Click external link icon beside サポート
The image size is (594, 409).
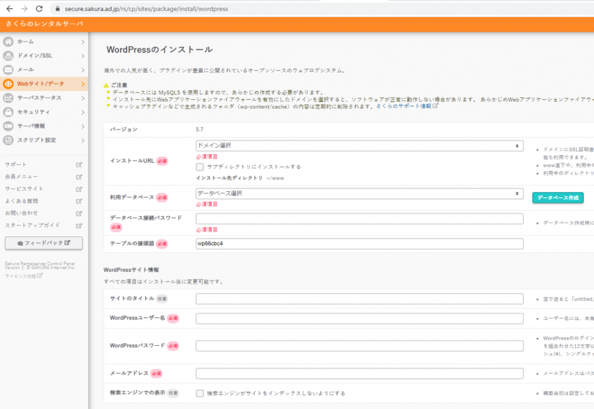[79, 165]
